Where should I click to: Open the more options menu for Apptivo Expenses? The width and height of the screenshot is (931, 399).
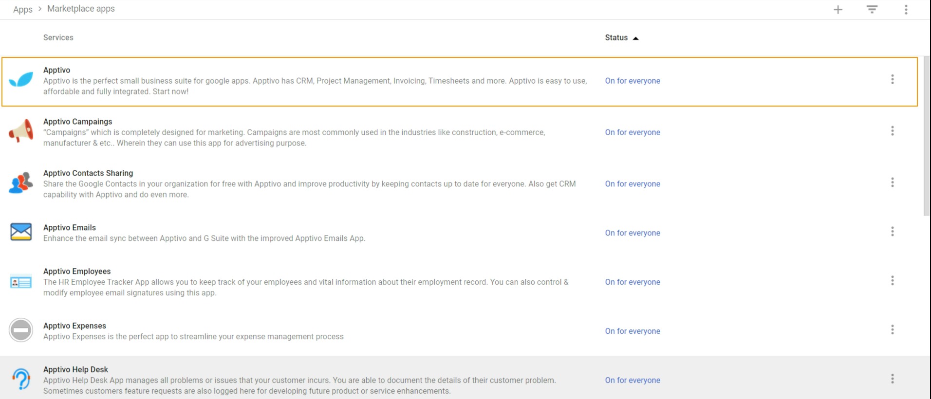892,330
